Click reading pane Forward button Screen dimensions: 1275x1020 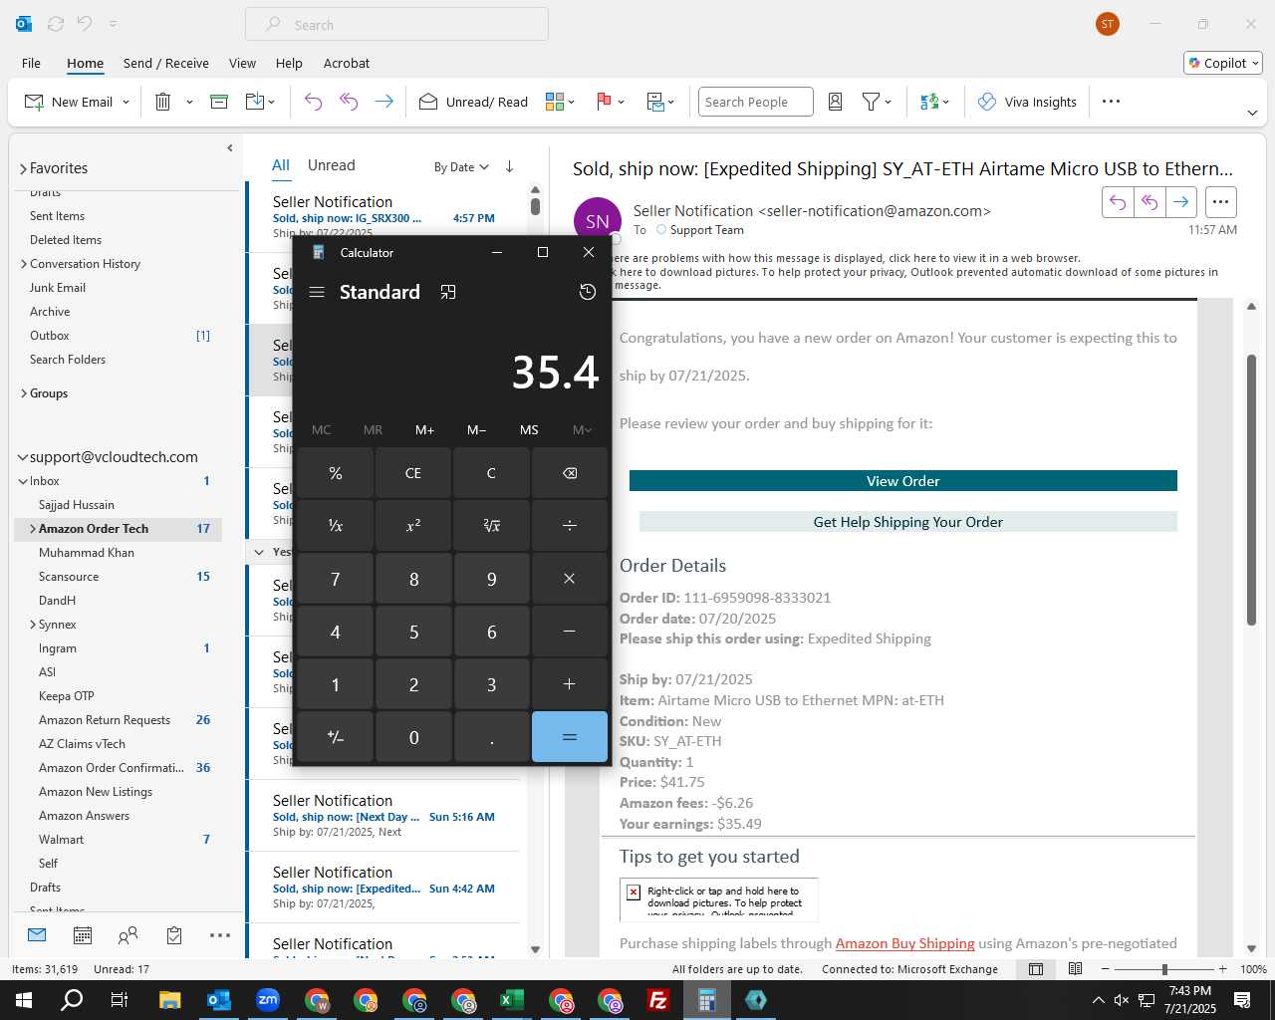[x=1181, y=202]
